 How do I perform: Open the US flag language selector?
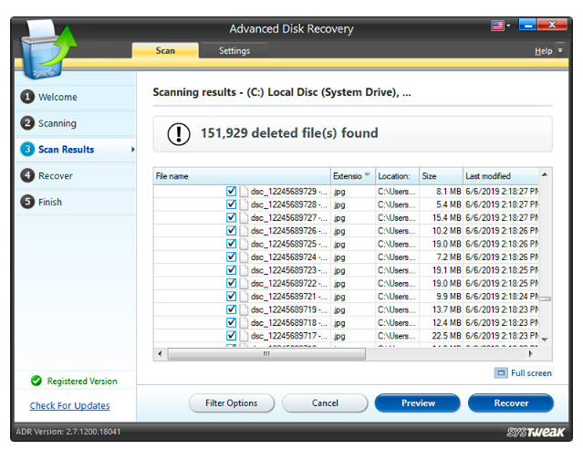(x=497, y=26)
